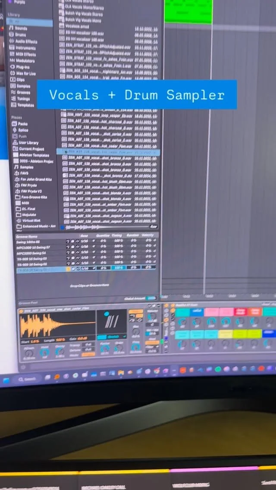Select the red pad in Drum Rack

point(241,311)
